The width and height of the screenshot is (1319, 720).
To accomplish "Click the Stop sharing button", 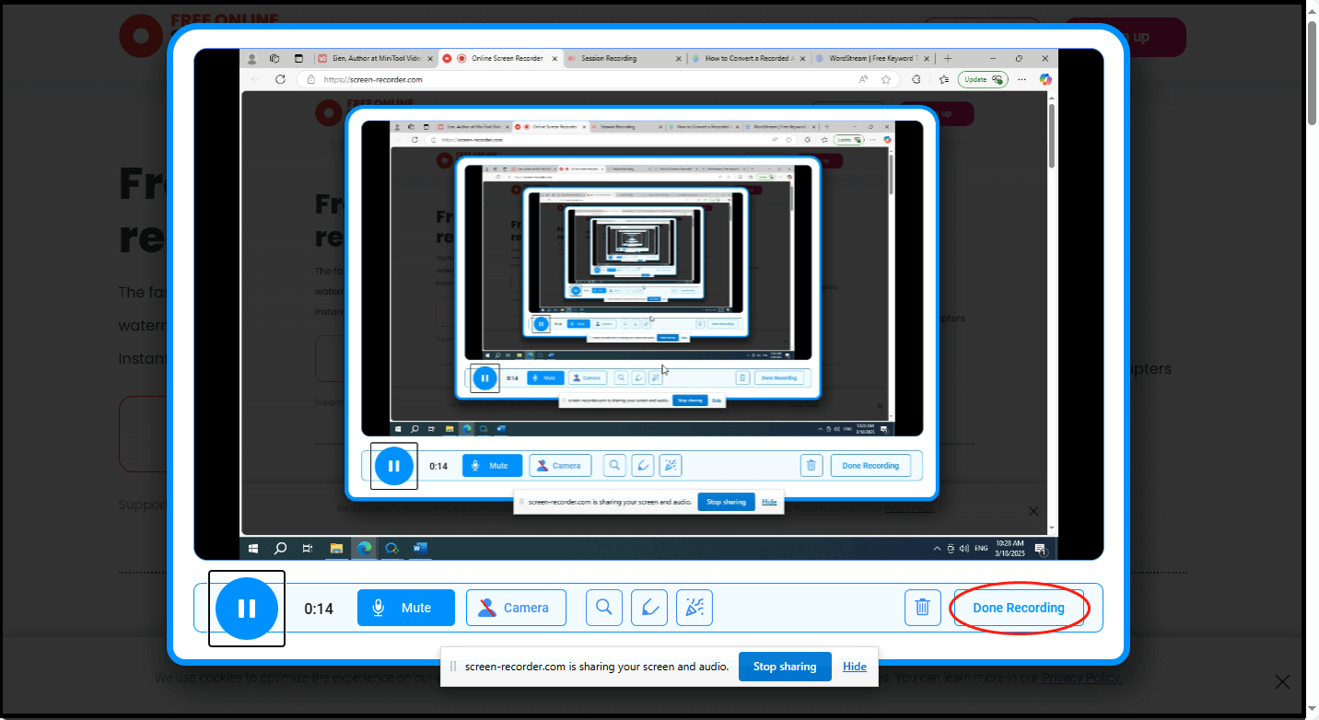I will [x=785, y=667].
